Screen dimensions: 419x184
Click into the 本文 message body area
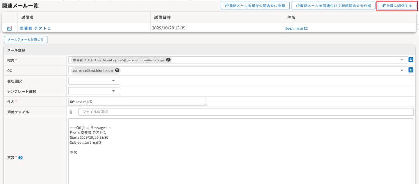point(240,162)
